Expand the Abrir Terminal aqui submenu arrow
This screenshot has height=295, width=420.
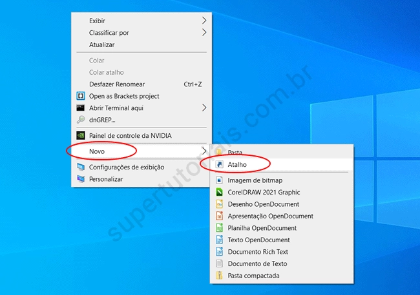[x=204, y=108]
